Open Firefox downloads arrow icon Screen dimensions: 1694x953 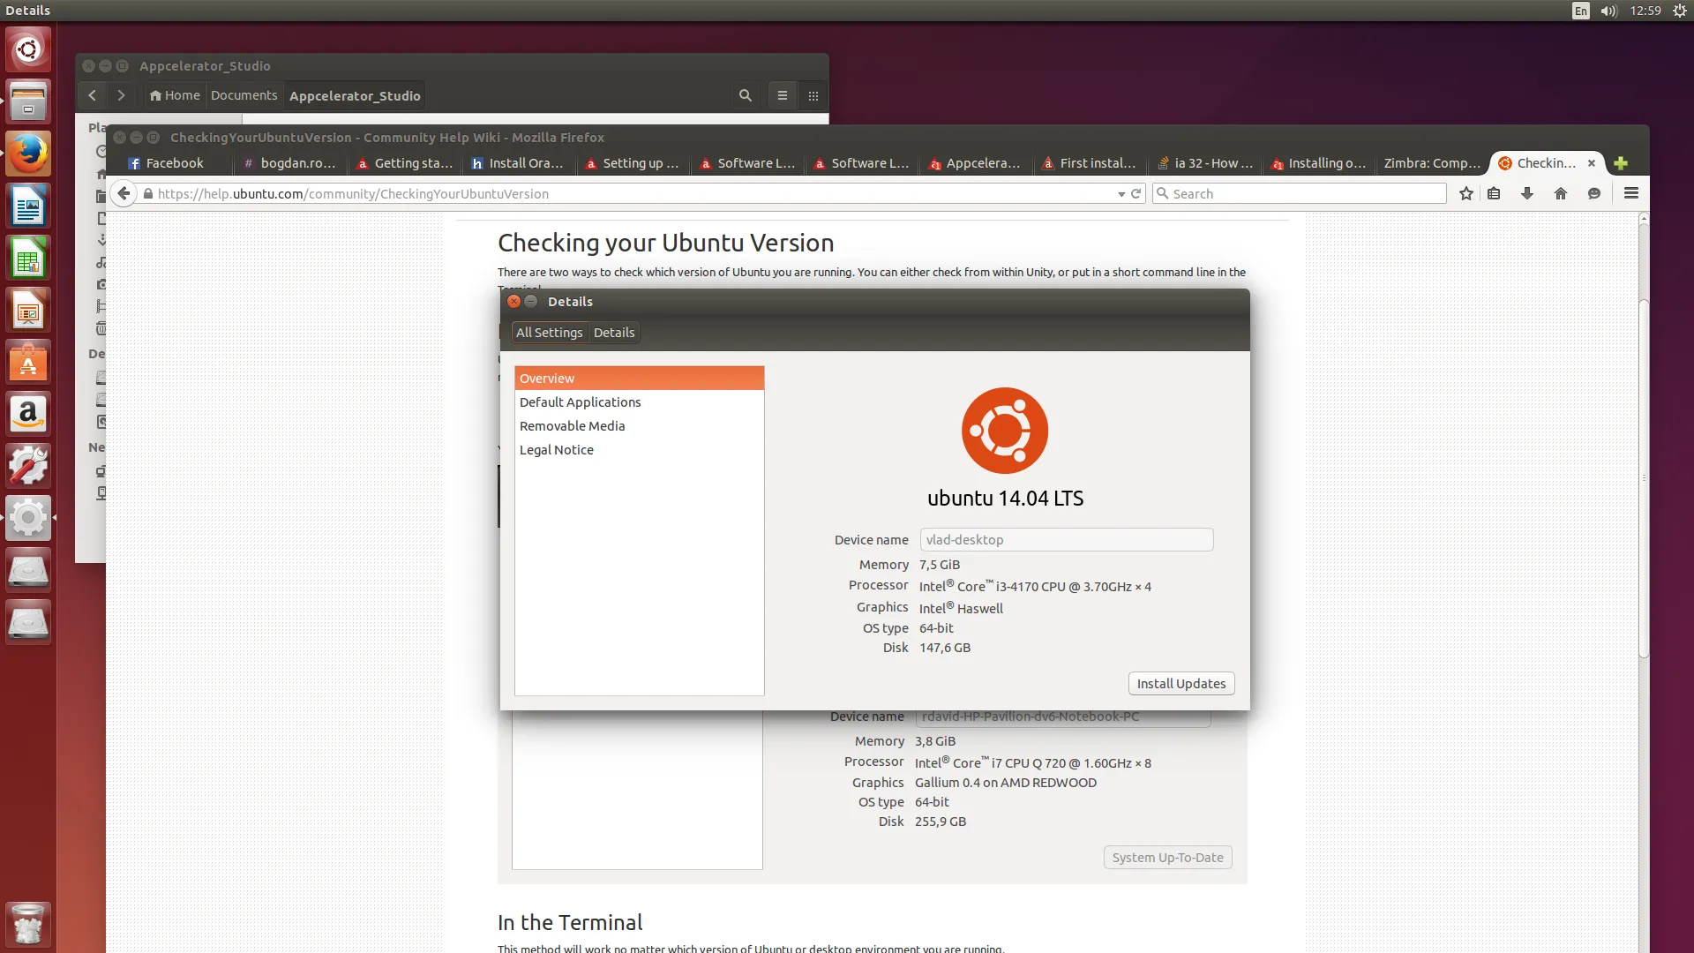pyautogui.click(x=1527, y=193)
